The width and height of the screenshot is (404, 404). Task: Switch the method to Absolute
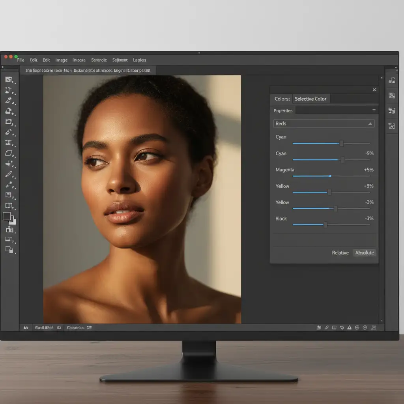tap(365, 253)
